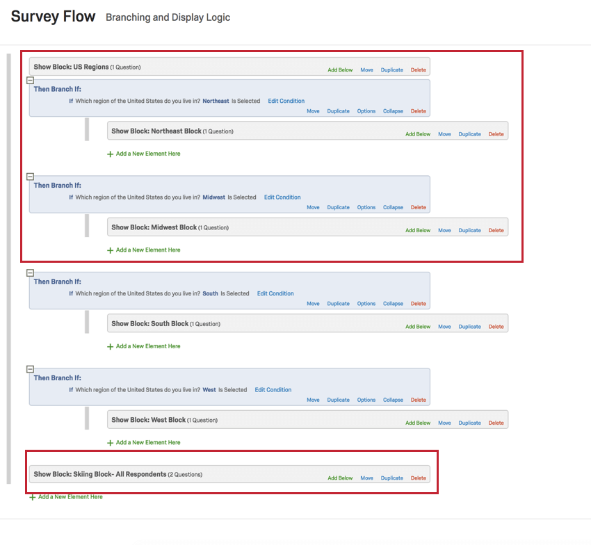591x545 pixels.
Task: Click Collapse link on Northeast branch
Action: [393, 111]
